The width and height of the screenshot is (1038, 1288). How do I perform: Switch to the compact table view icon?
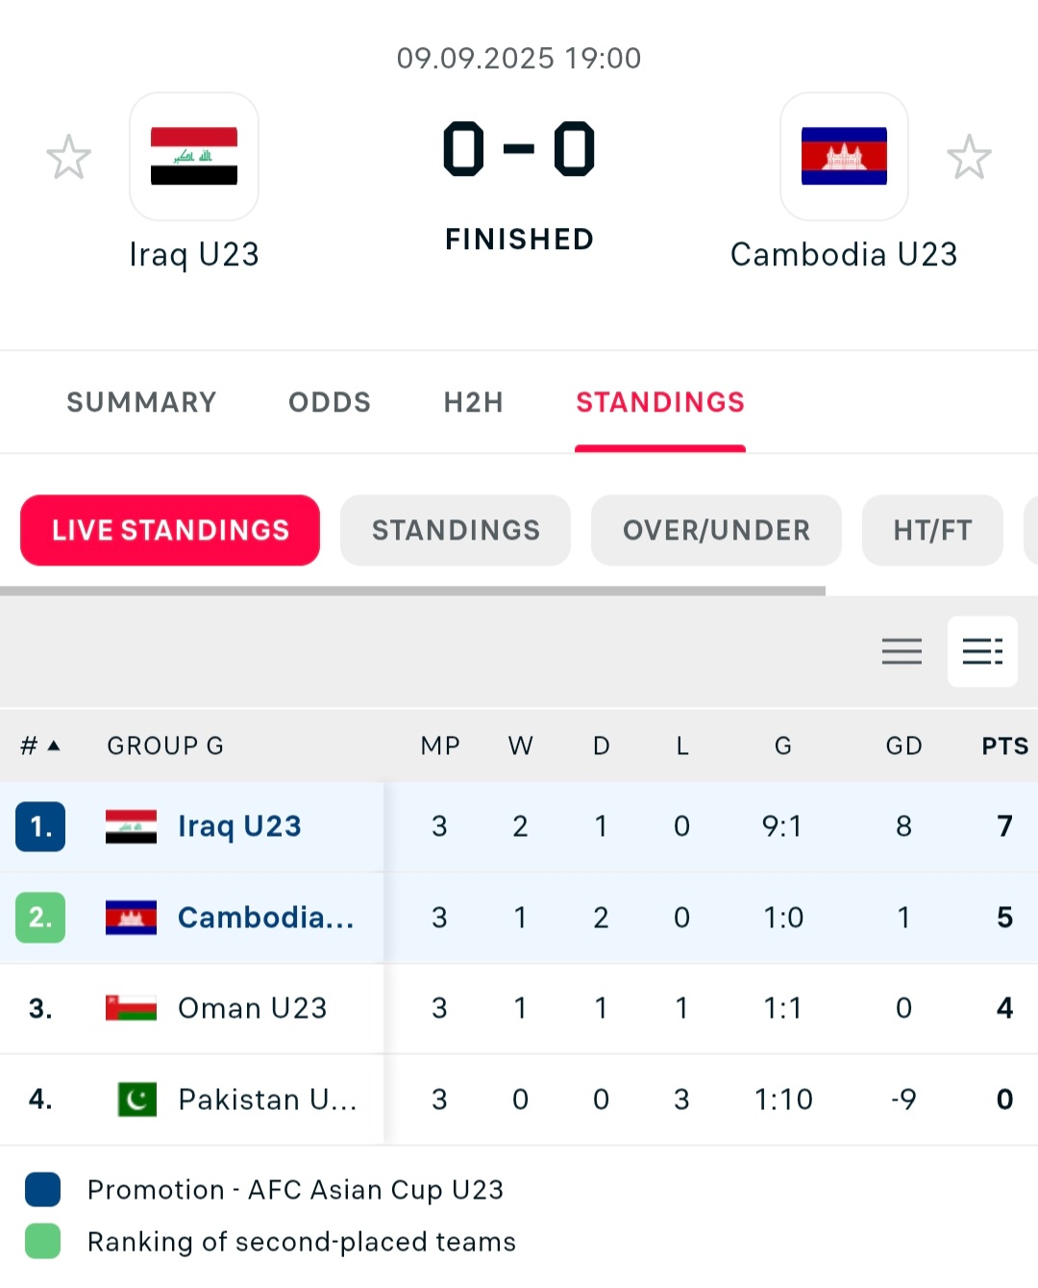click(x=902, y=651)
